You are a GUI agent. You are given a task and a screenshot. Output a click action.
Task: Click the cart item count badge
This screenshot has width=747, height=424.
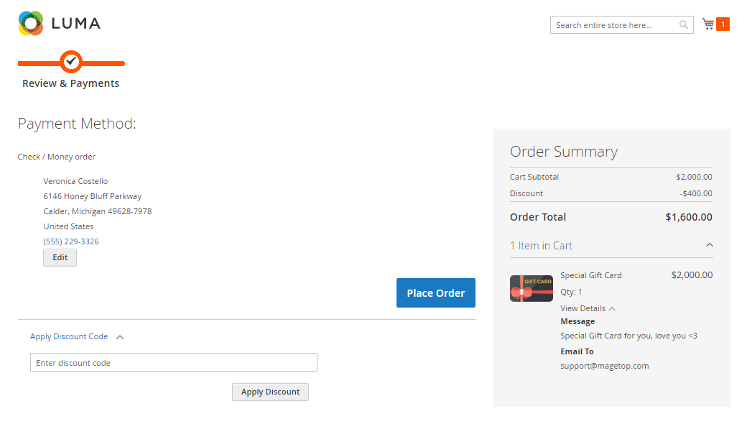coord(723,24)
